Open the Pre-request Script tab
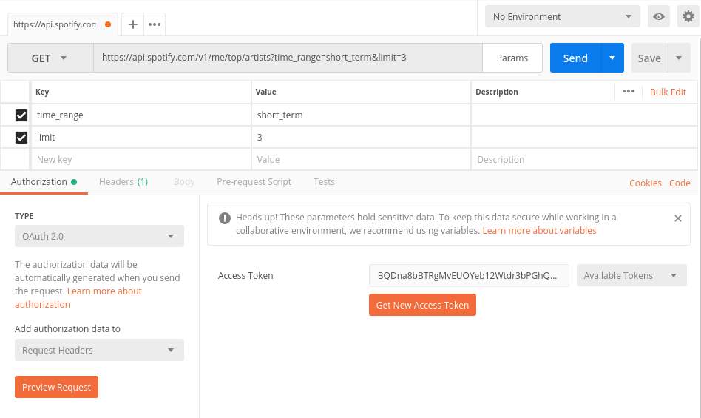Screen dimensions: 701x418 [x=254, y=182]
